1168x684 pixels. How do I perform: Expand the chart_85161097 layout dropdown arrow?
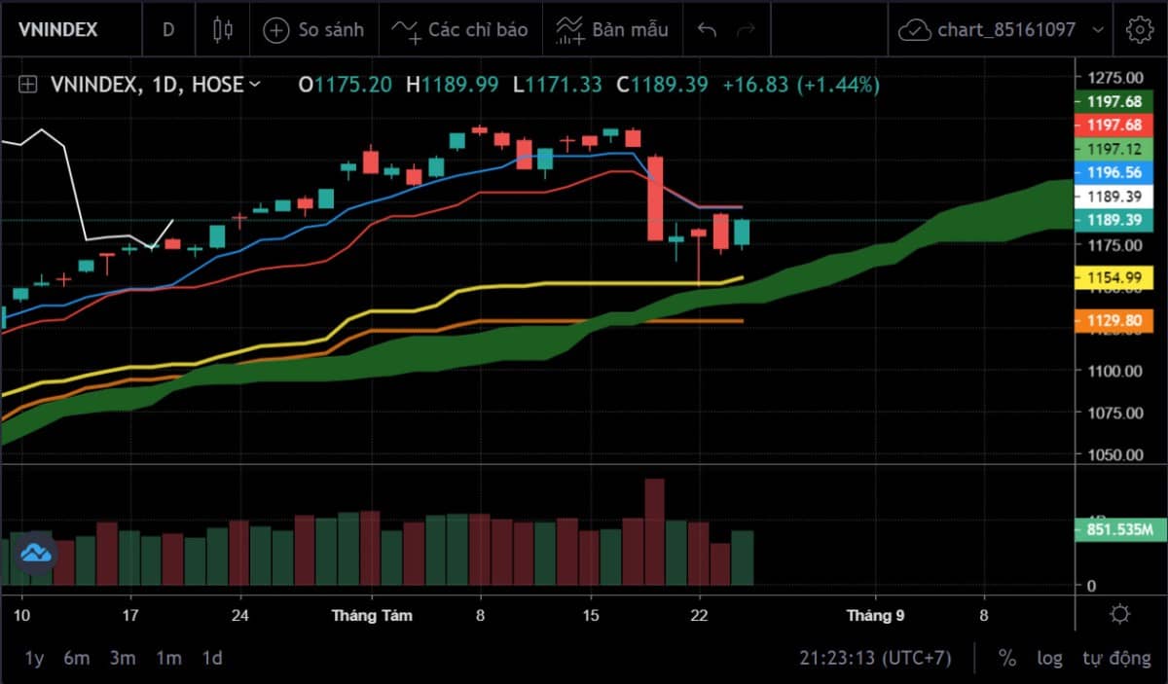point(1099,30)
